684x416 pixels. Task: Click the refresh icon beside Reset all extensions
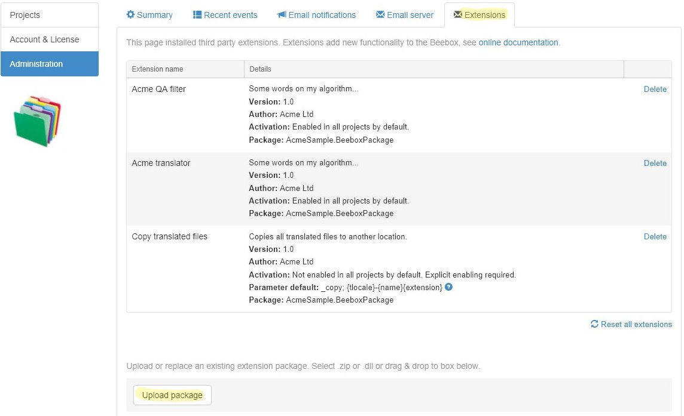594,324
